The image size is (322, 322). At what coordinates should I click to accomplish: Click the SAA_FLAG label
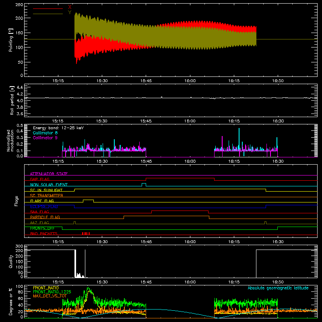[x=39, y=212]
